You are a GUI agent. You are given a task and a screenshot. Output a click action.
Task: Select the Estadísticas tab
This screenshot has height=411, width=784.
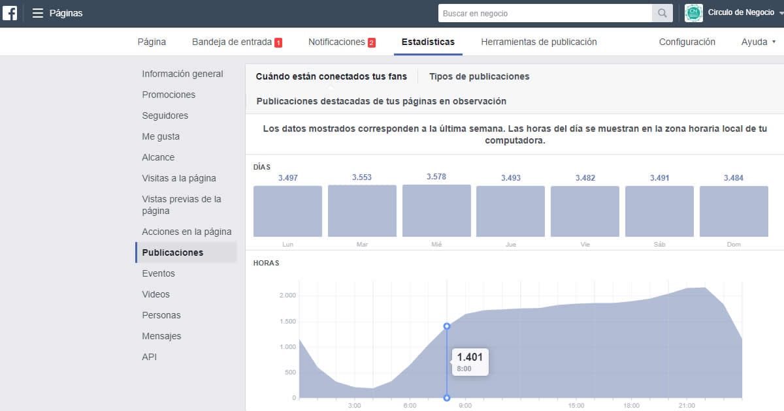428,42
